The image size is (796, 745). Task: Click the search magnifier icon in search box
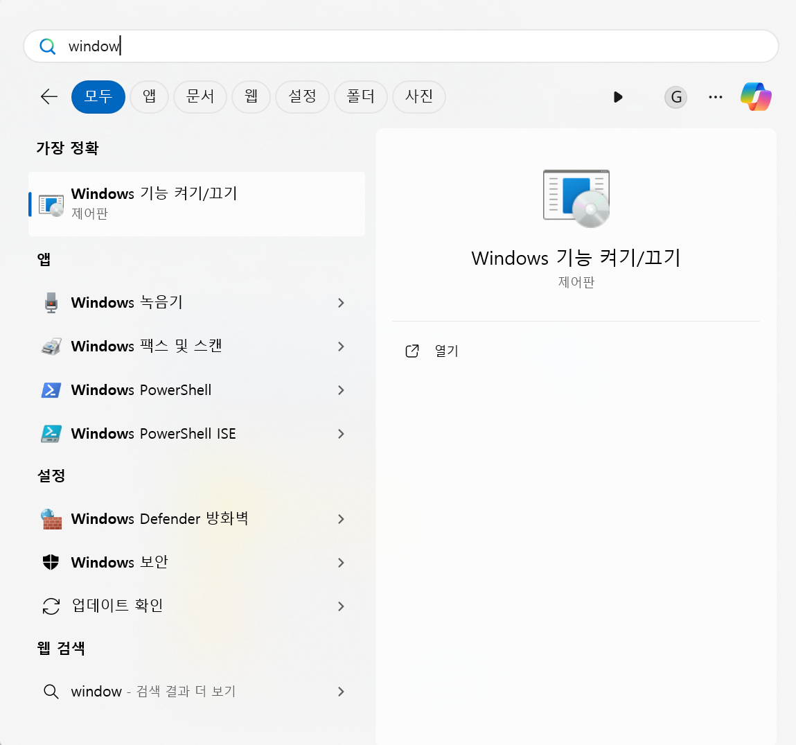tap(48, 46)
